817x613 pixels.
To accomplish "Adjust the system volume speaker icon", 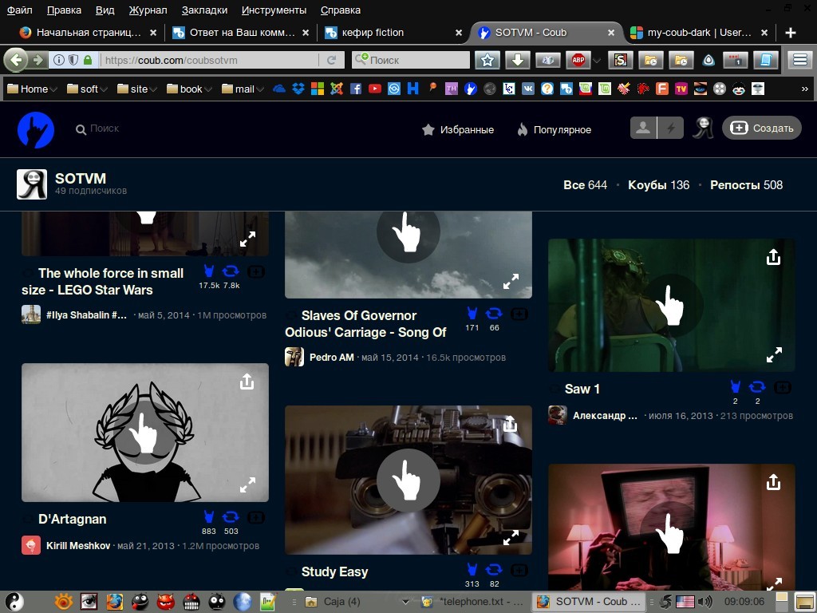I will point(705,602).
